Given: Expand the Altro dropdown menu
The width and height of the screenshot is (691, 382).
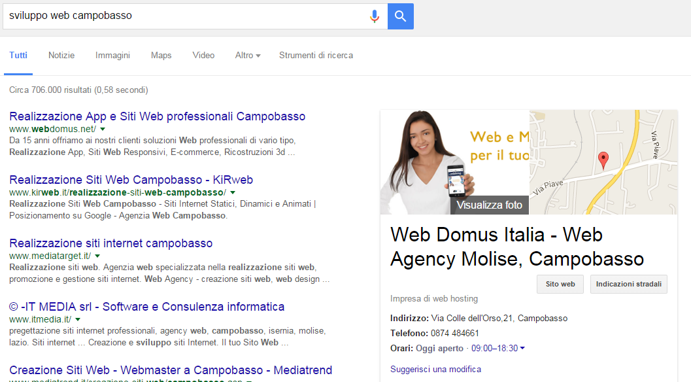Looking at the screenshot, I should [248, 56].
